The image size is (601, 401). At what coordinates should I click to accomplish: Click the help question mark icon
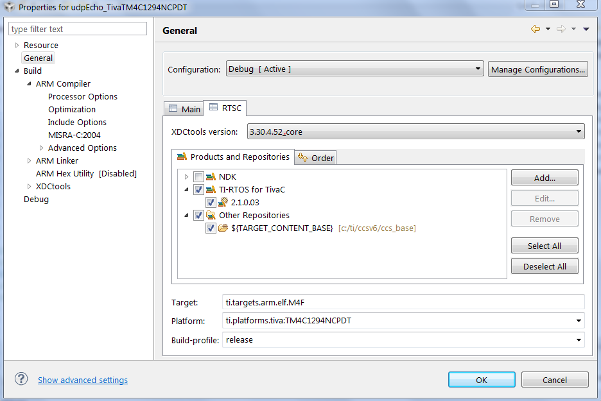pyautogui.click(x=21, y=379)
